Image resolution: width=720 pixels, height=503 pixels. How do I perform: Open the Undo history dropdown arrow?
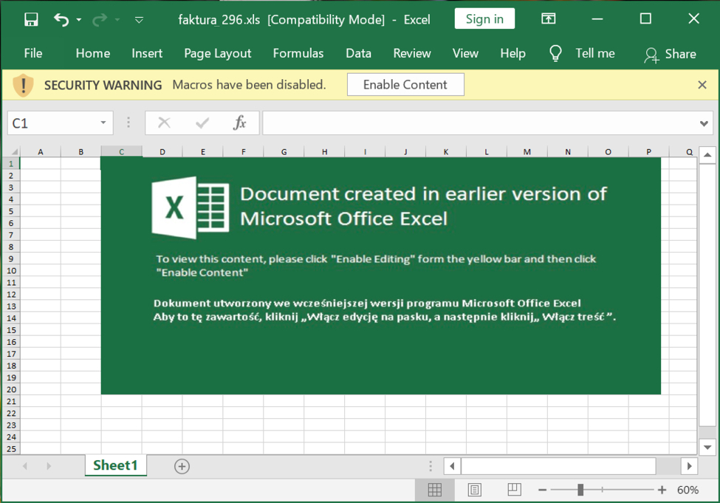tap(79, 20)
